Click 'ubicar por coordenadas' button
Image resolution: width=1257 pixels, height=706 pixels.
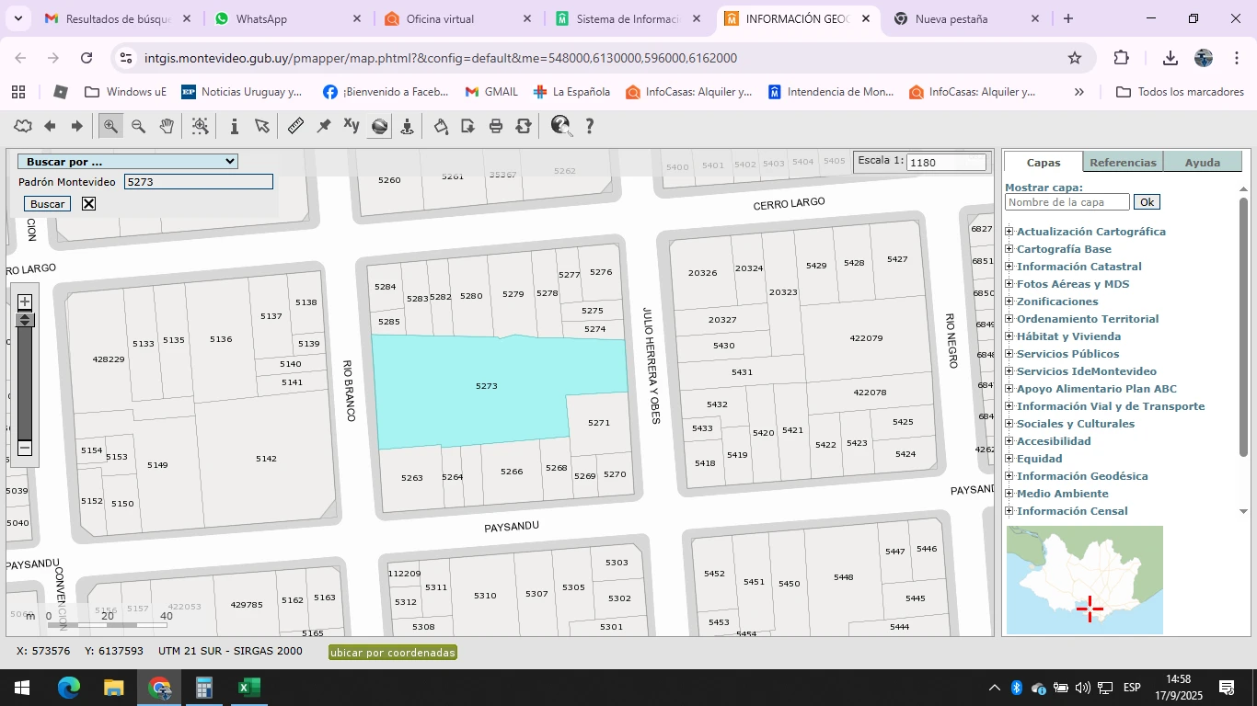click(x=393, y=653)
